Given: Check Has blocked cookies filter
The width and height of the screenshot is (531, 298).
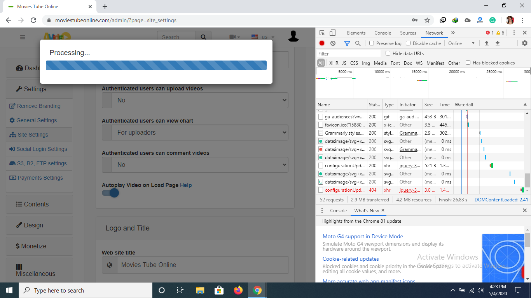Looking at the screenshot, I should click(468, 63).
